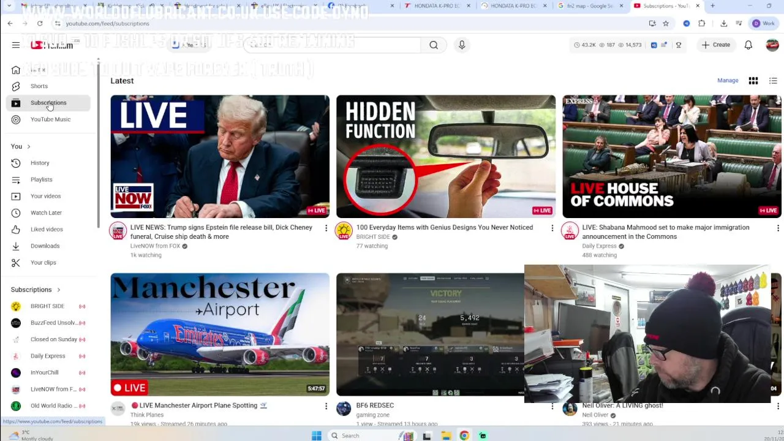Open YouTube Music from sidebar

(49, 119)
